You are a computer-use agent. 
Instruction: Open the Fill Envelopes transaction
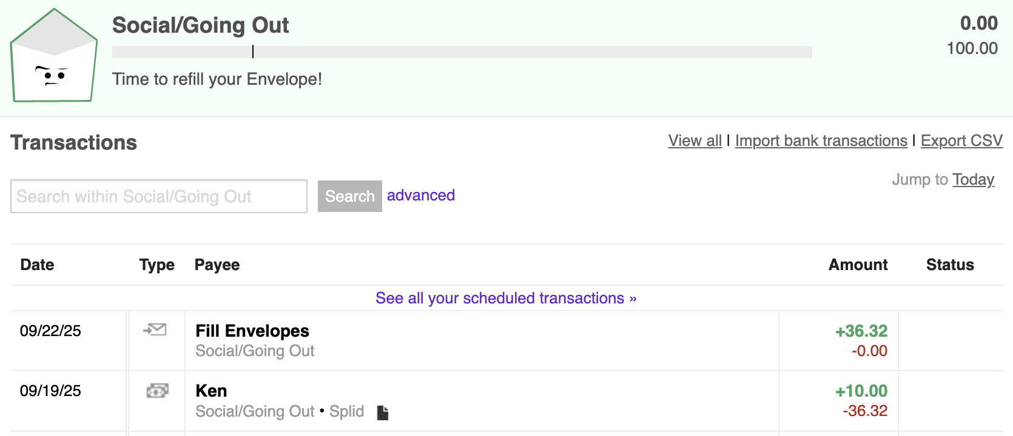coord(252,331)
